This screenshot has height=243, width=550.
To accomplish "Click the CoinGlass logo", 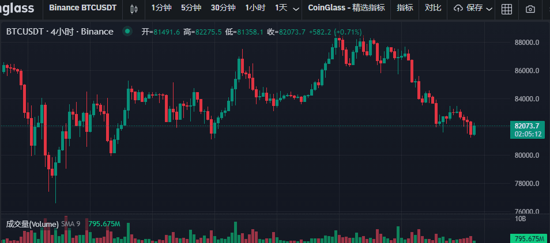I will click(x=16, y=9).
